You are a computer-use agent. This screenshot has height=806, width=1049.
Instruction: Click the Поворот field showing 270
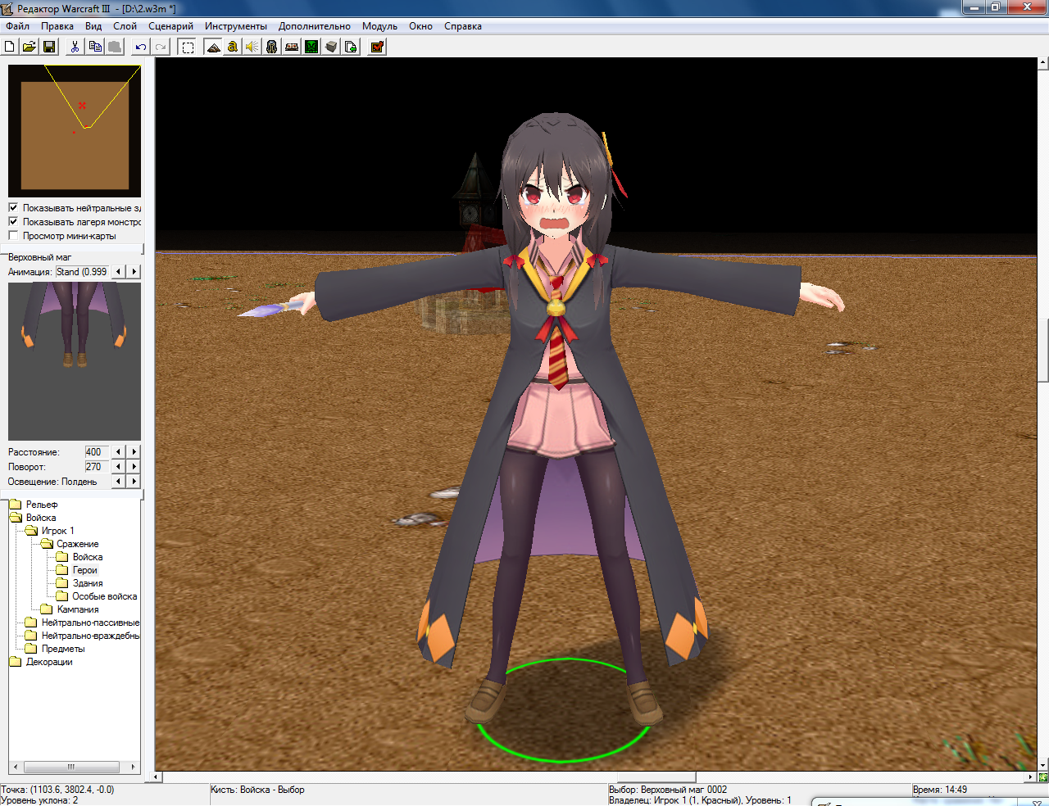pyautogui.click(x=97, y=467)
